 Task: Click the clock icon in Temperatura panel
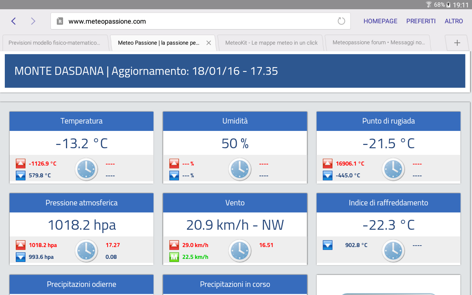tap(86, 169)
